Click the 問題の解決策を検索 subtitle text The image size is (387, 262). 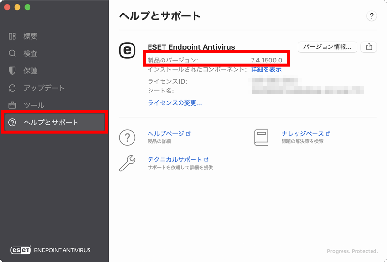(x=302, y=141)
